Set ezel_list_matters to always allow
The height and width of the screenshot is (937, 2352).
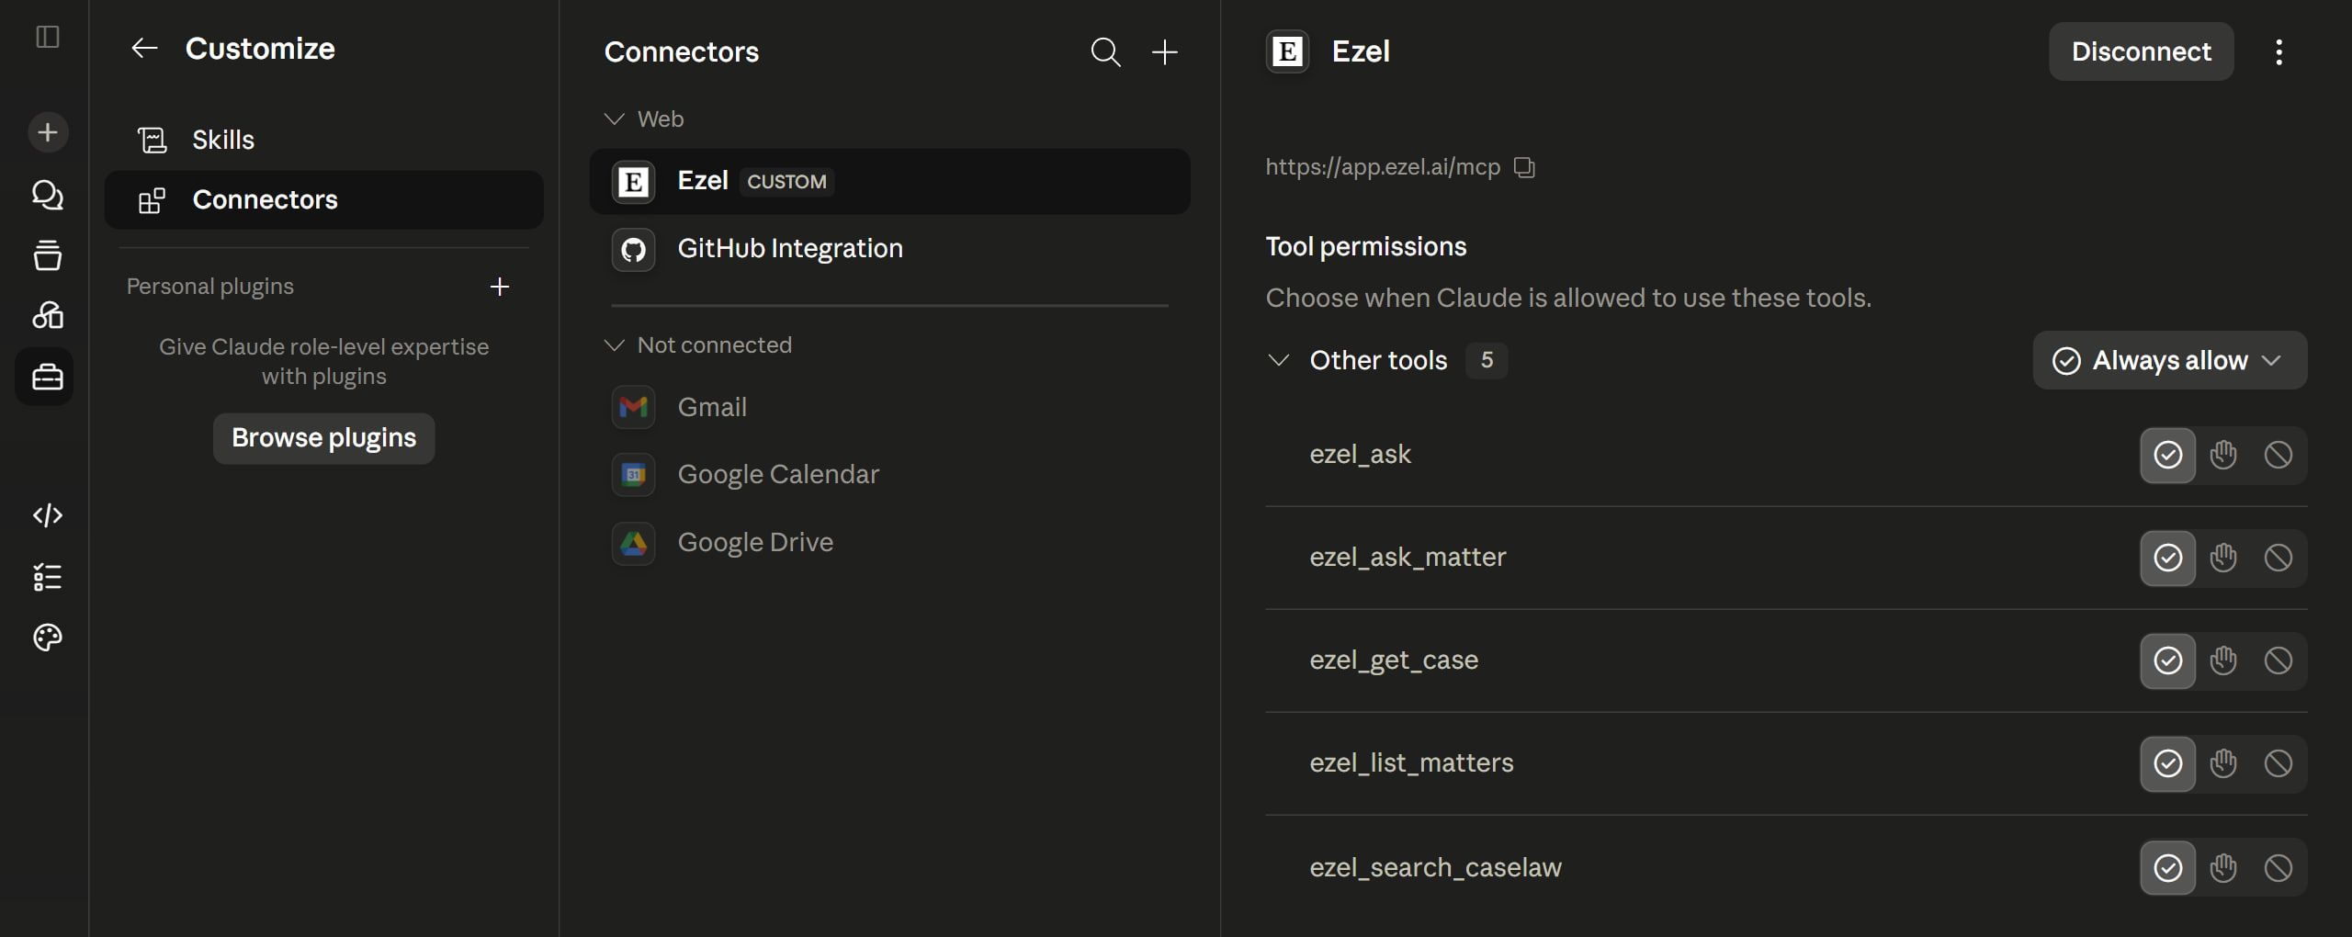click(2167, 763)
